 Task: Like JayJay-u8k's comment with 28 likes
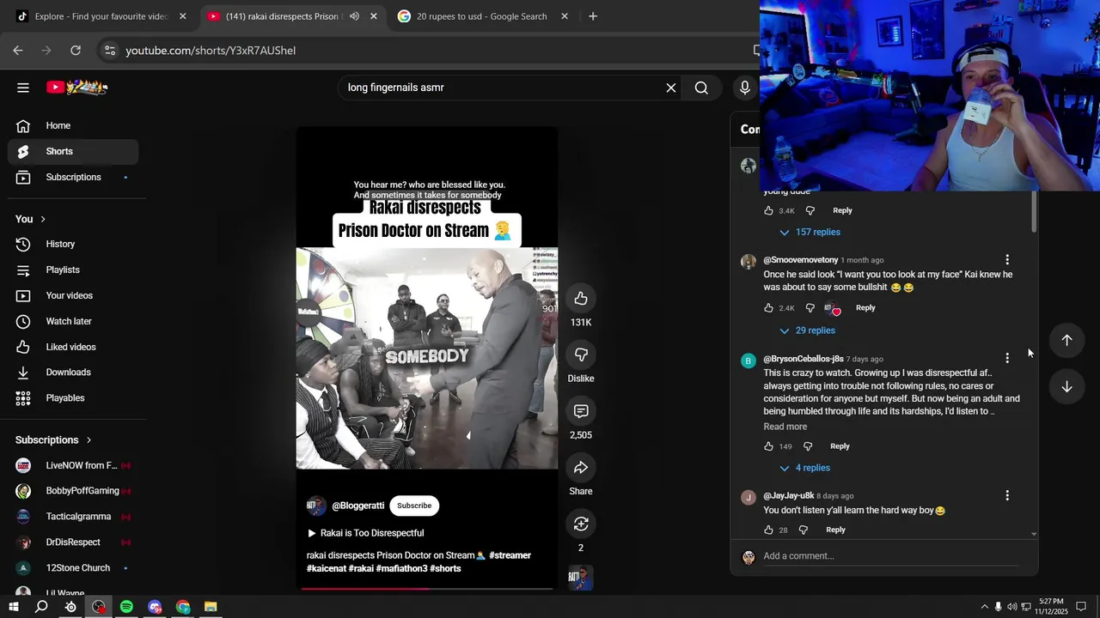click(769, 530)
